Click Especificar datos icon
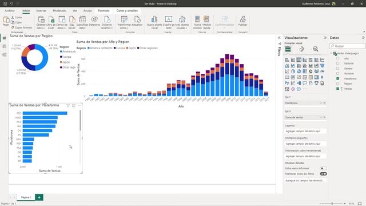Screen dimensions: 366x206 (x=82, y=19)
